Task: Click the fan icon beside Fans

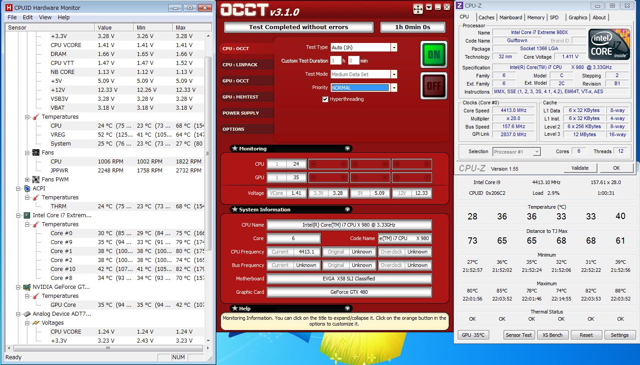Action: 36,153
